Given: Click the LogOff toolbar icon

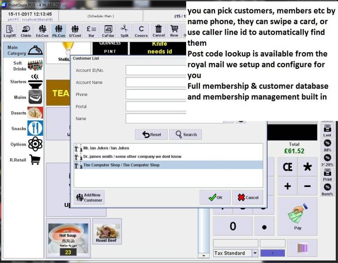Looking at the screenshot, I should (10, 31).
